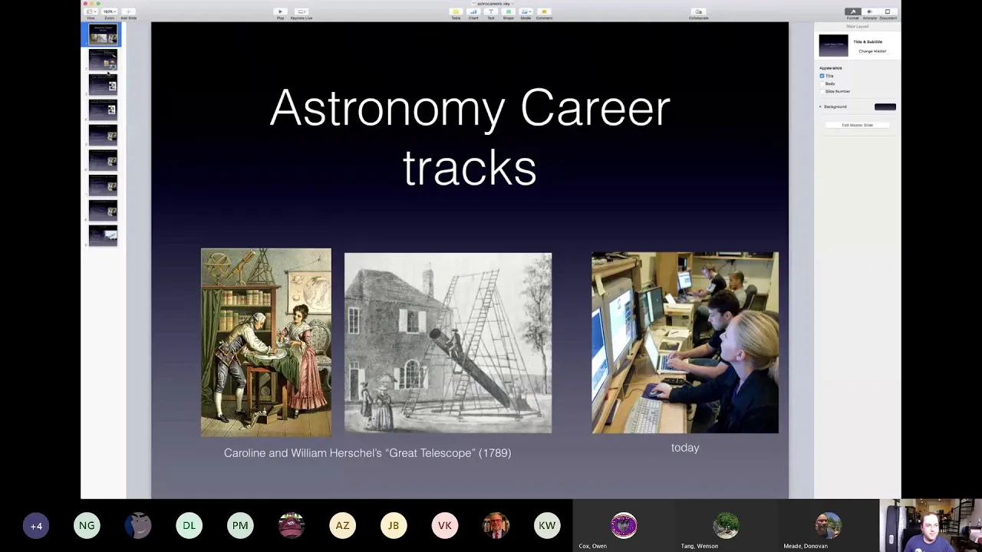Open the Media dropdown
The width and height of the screenshot is (982, 552).
[526, 13]
